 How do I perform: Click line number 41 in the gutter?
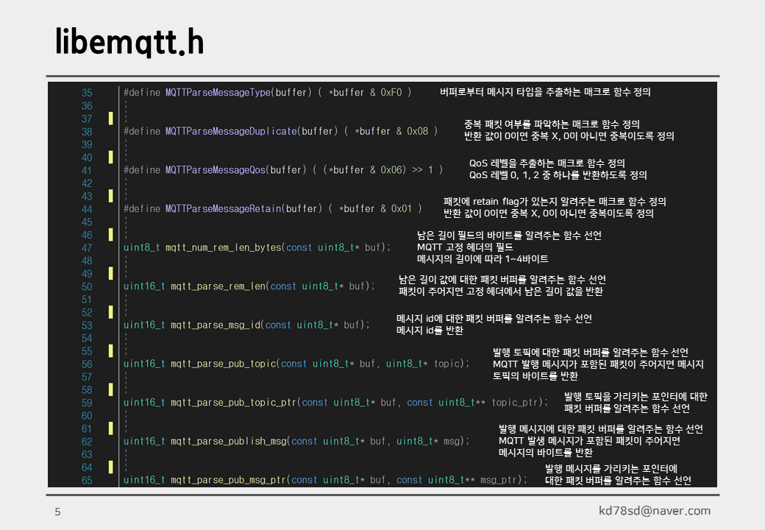tap(87, 170)
